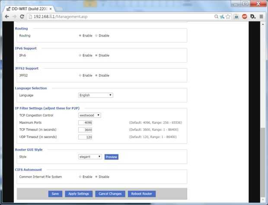Enable JFFS2 radio button
Image resolution: width=268 pixels, height=205 pixels.
(80, 76)
